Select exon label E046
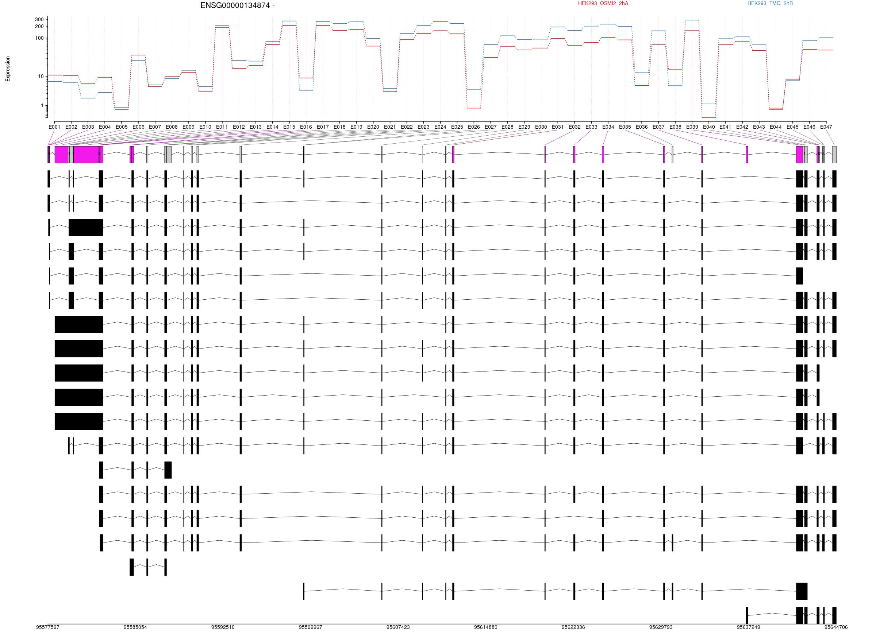876x634 pixels. point(810,127)
